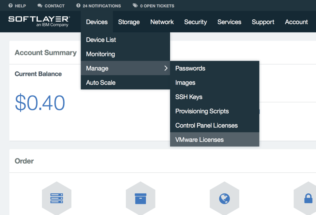This screenshot has height=215, width=316.
Task: Select Device List from Devices menu
Action: pos(125,40)
